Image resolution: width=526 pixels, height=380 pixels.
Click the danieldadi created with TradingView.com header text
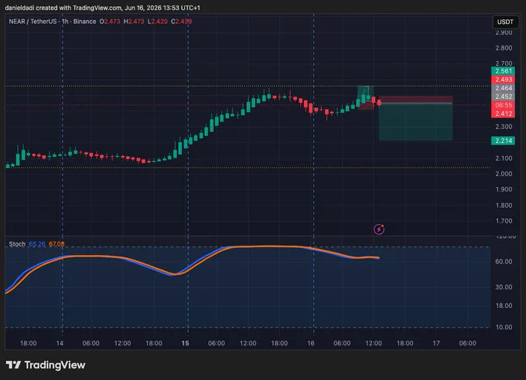click(x=102, y=8)
